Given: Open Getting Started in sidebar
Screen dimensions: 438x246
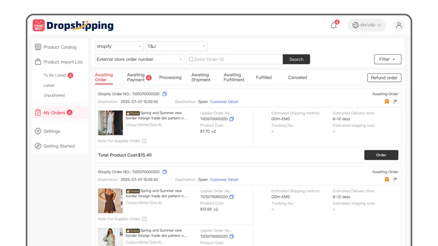Looking at the screenshot, I should (60, 146).
